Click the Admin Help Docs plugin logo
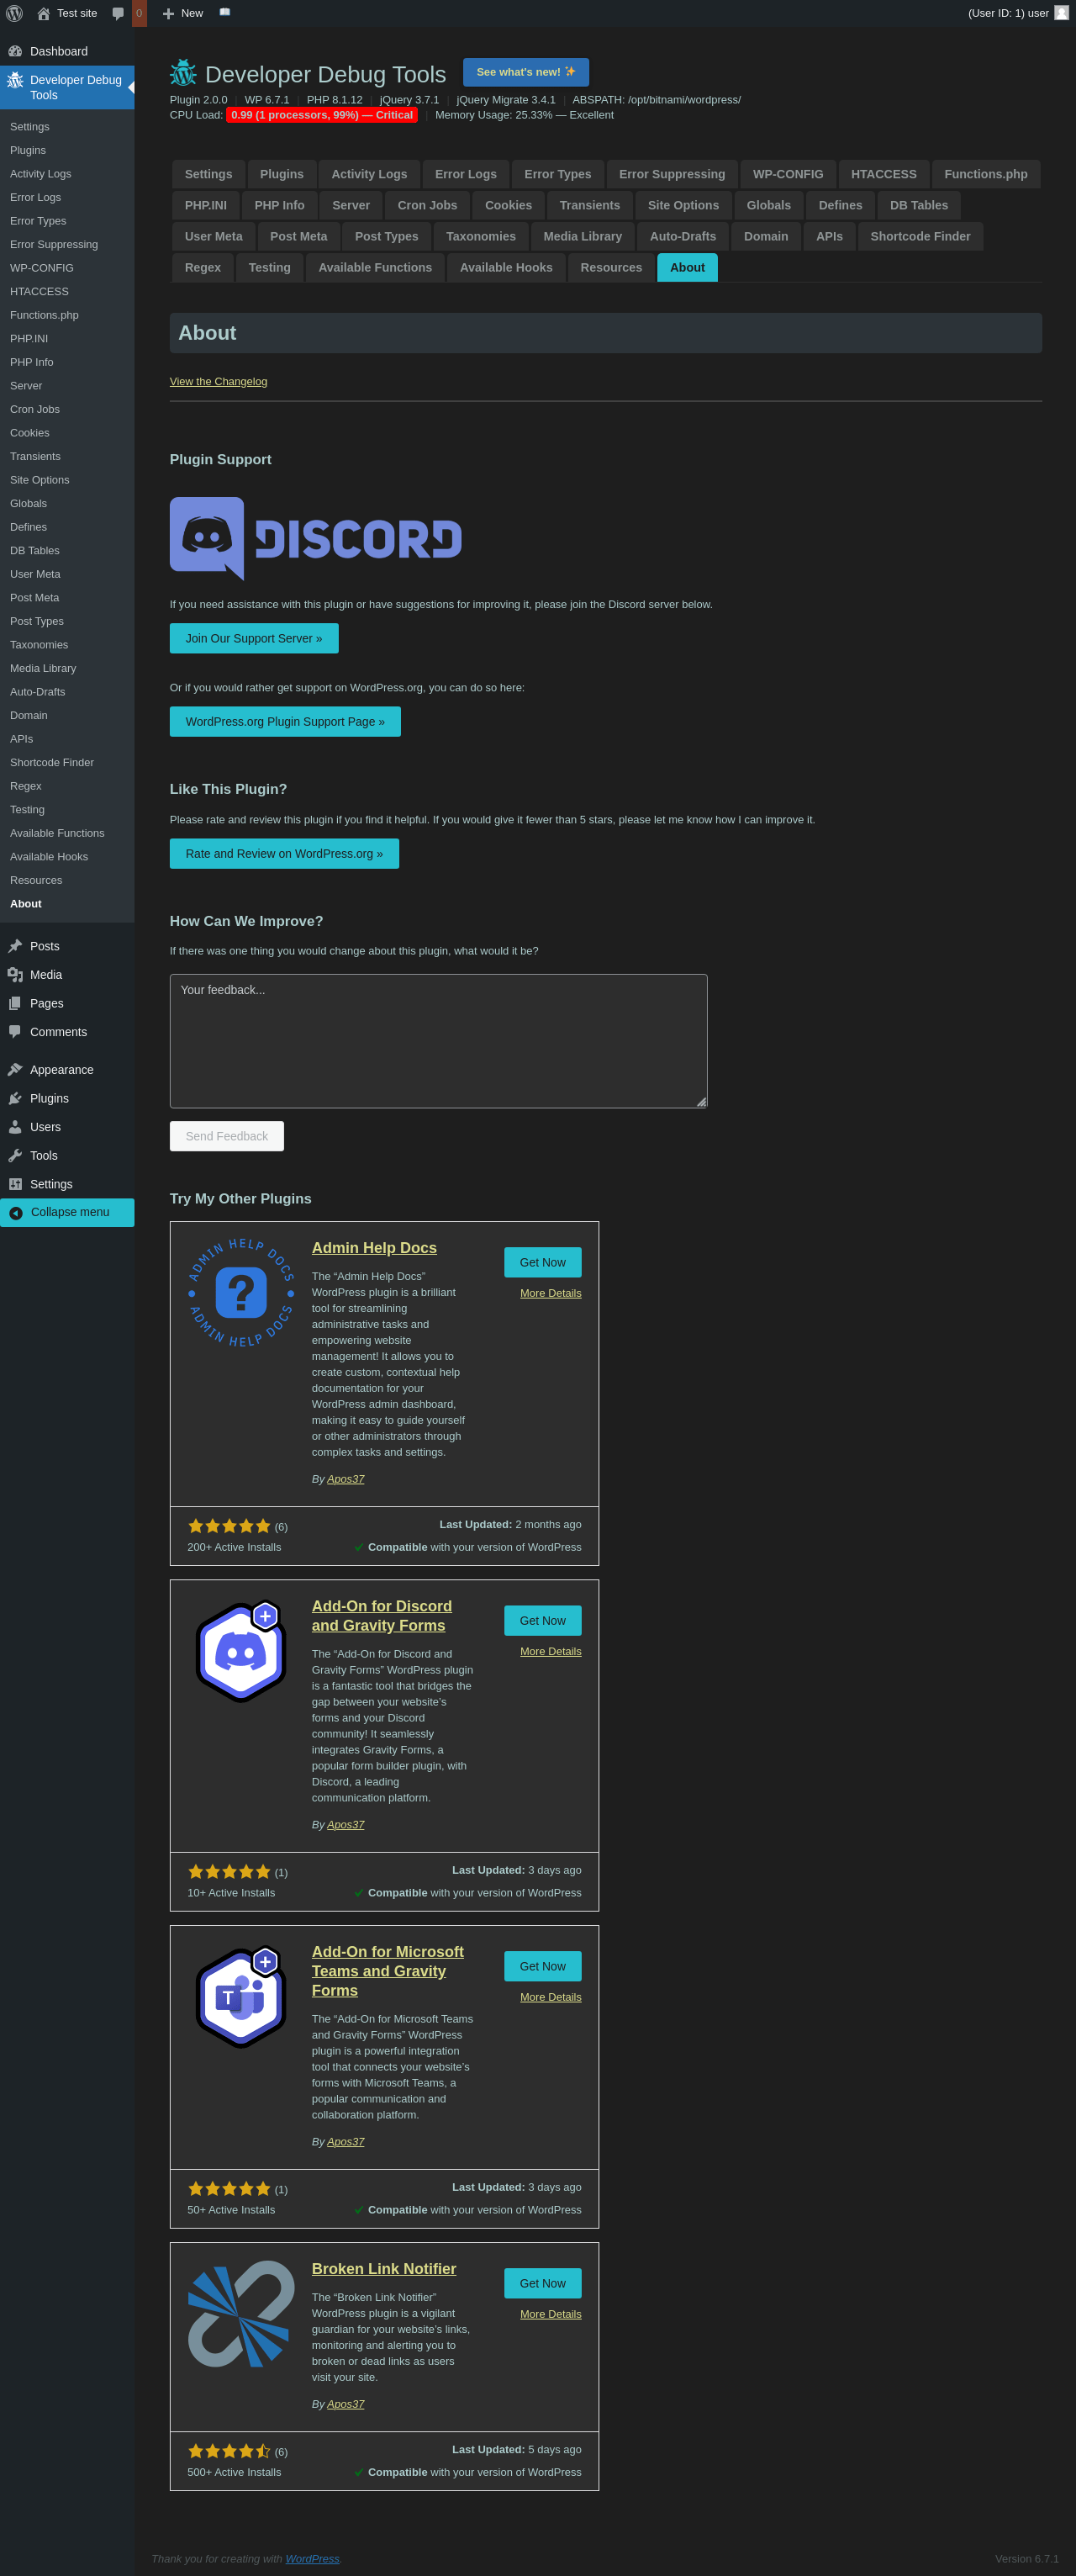The width and height of the screenshot is (1076, 2576). pos(241,1293)
